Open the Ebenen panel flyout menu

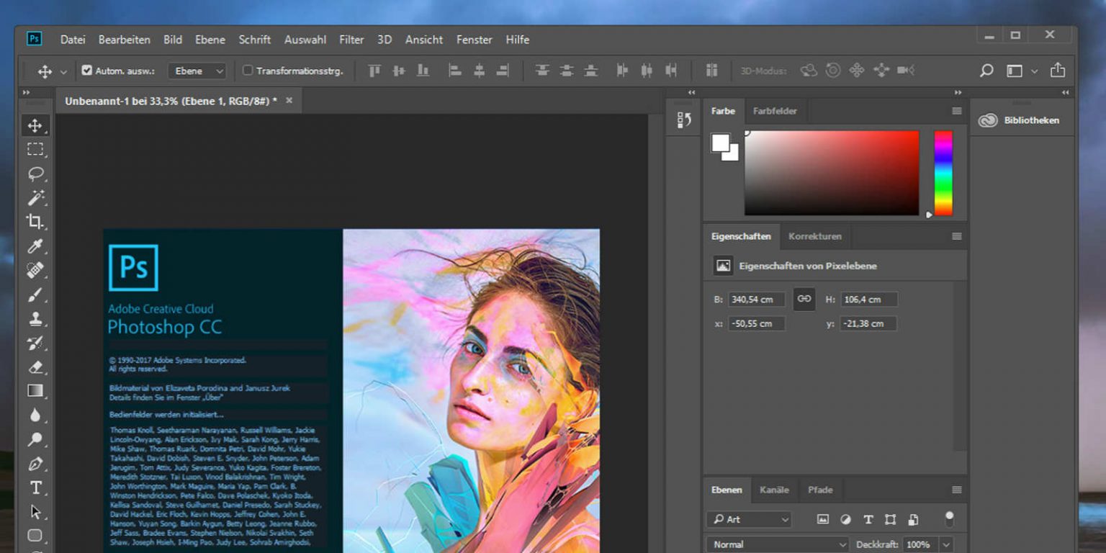(x=956, y=490)
